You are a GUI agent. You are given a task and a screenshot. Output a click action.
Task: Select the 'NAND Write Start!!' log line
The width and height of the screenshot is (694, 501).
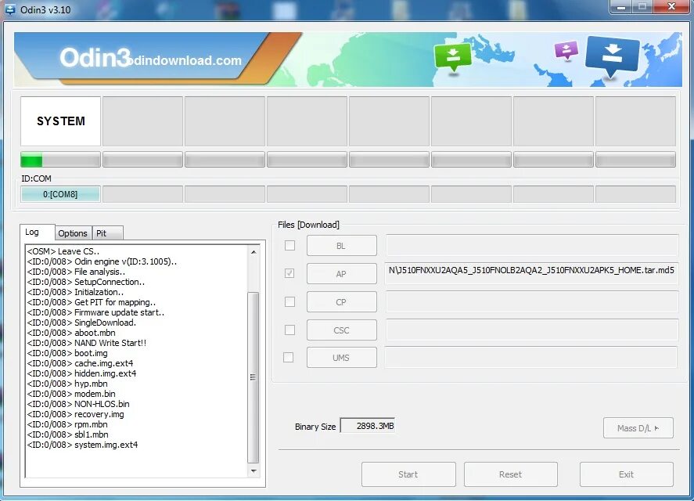pyautogui.click(x=86, y=343)
